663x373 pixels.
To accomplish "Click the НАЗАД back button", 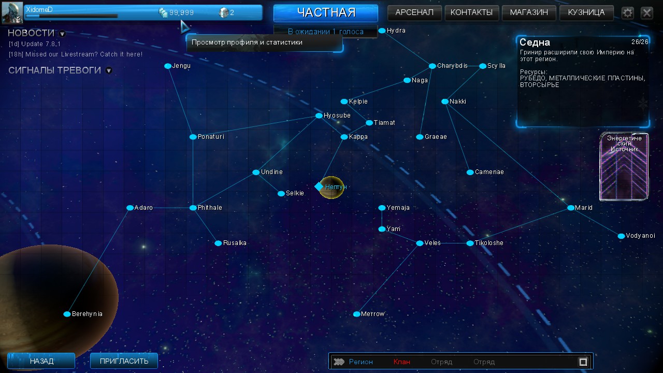I will (x=41, y=361).
